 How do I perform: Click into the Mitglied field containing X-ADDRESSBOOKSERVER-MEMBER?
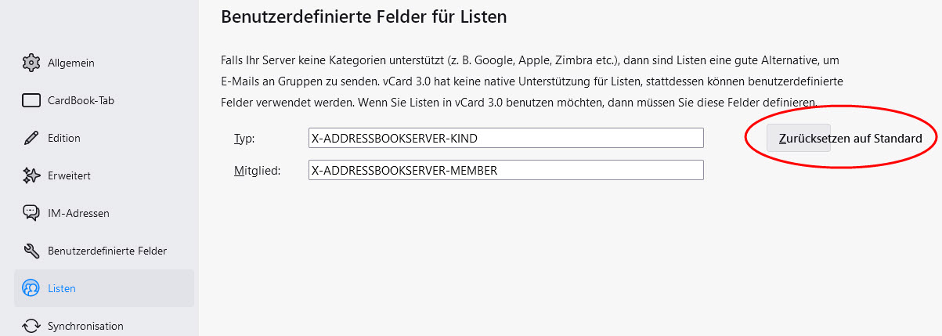click(506, 170)
